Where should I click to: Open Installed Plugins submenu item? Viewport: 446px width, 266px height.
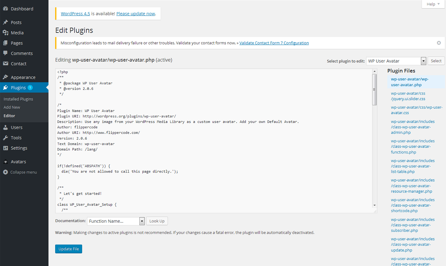(18, 99)
